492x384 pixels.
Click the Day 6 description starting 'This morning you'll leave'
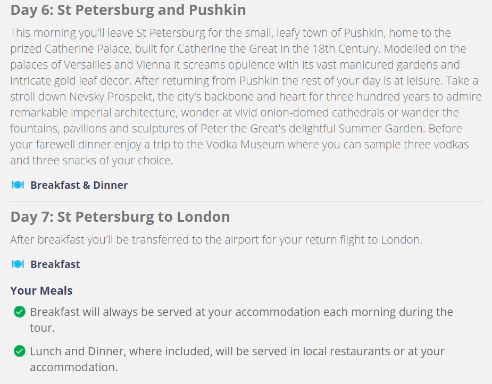(x=246, y=97)
